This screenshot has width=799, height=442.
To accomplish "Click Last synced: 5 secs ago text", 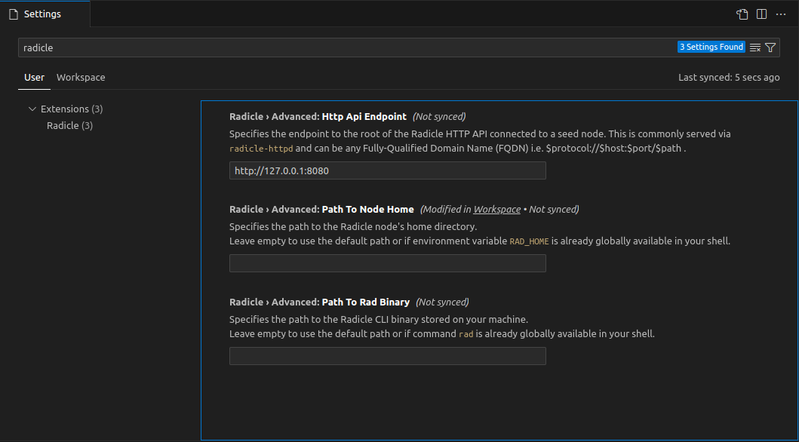I will coord(729,78).
